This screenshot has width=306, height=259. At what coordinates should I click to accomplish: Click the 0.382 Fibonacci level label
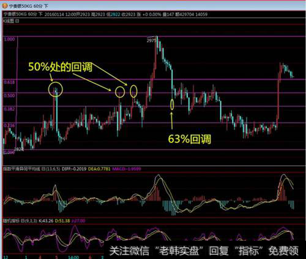(9, 109)
